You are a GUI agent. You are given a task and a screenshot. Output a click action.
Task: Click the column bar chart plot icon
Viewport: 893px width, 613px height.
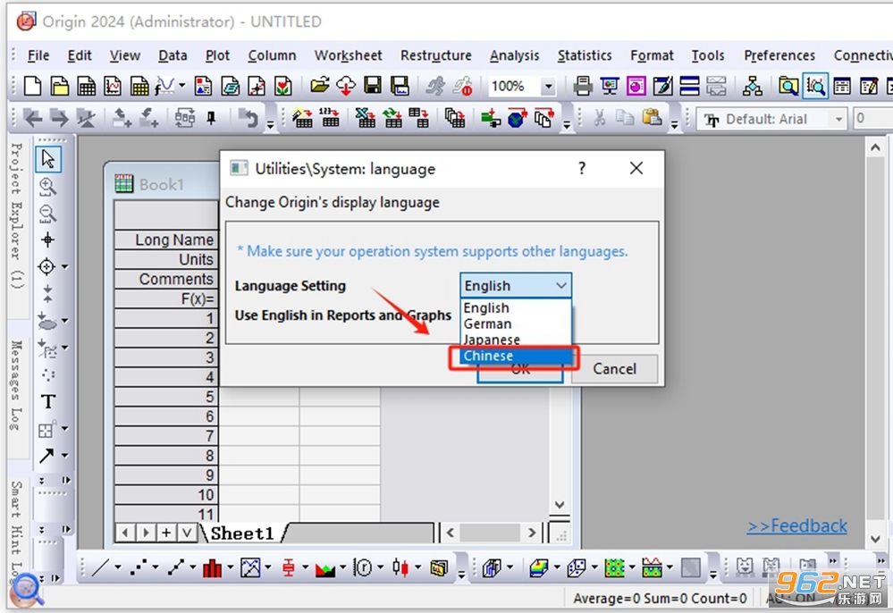point(212,567)
